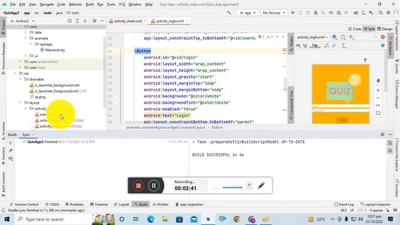
Task: Expand the data folder
Action: [26, 32]
